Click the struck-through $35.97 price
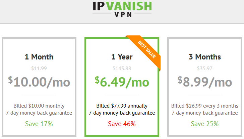 [x=205, y=68]
